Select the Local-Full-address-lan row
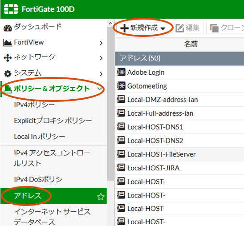Viewport: 244px width, 226px height. coord(179,113)
